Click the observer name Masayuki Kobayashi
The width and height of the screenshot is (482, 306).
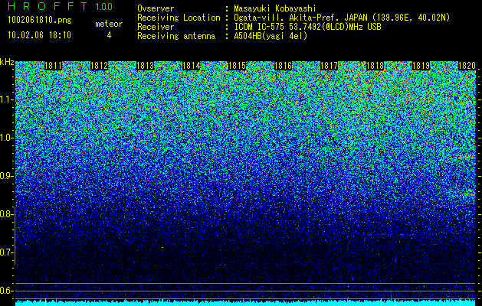275,8
